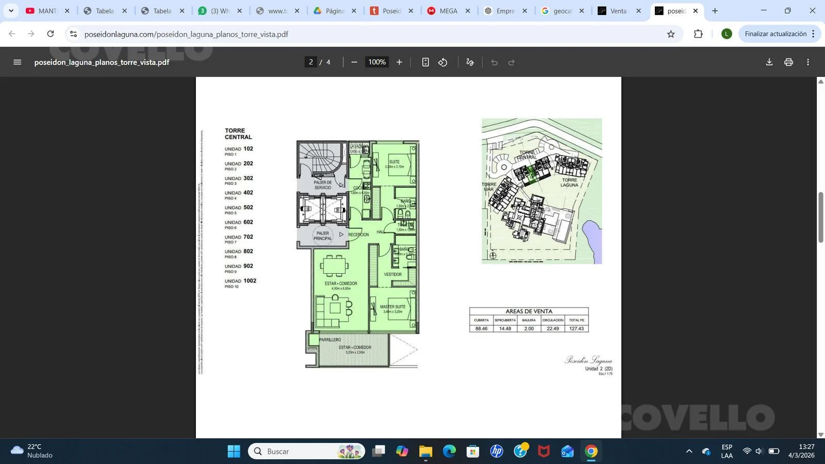Screen dimensions: 825x464
Task: Show hidden system tray icons
Action: [x=689, y=451]
